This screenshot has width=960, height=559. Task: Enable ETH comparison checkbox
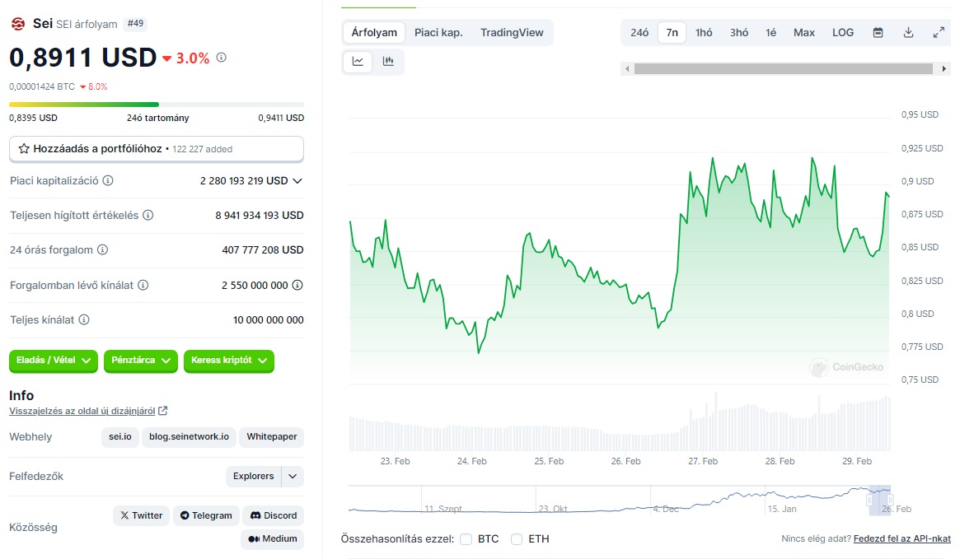click(x=517, y=538)
